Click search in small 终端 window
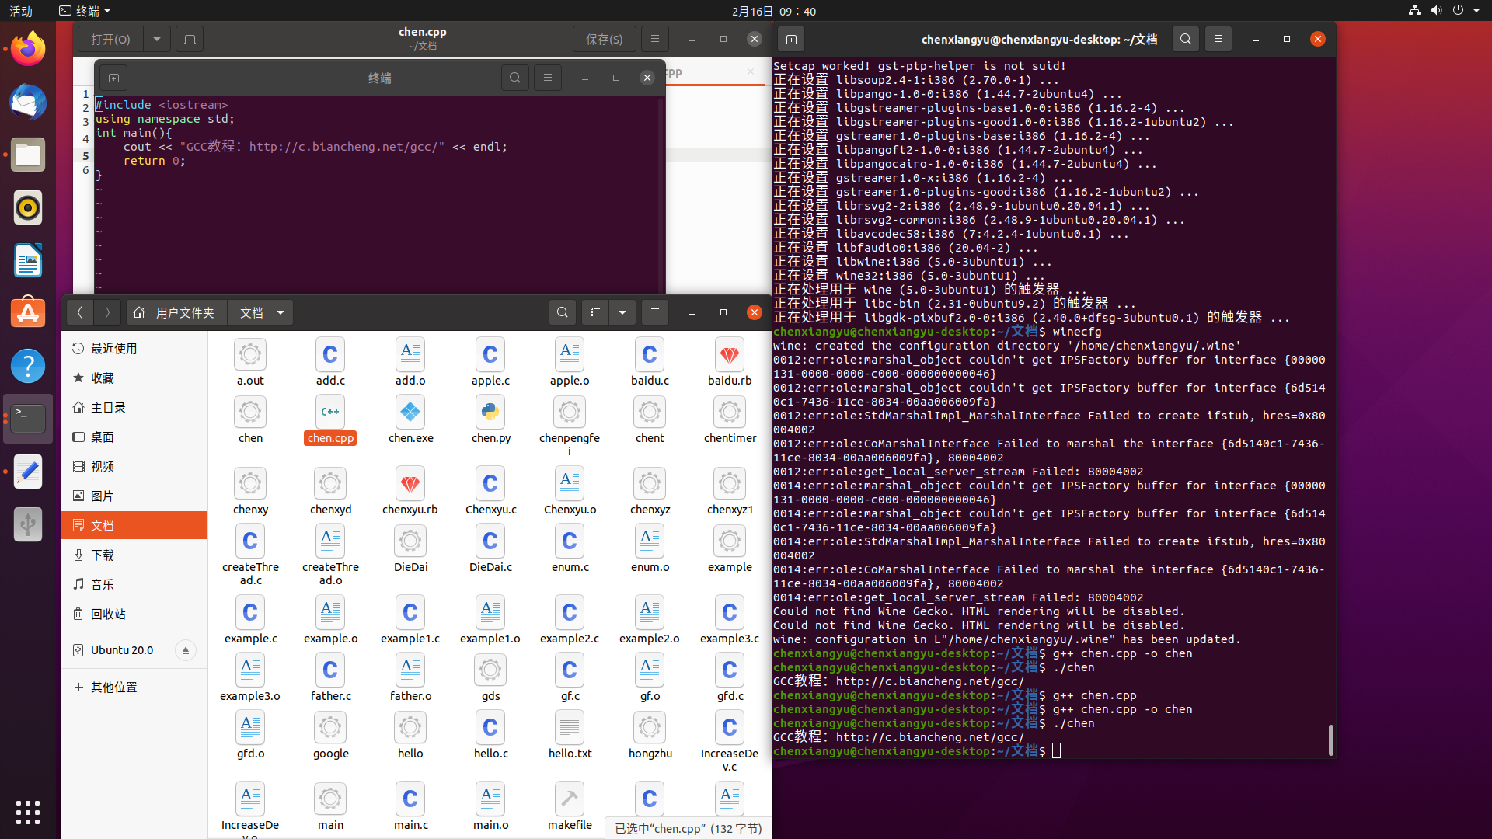 pos(515,78)
